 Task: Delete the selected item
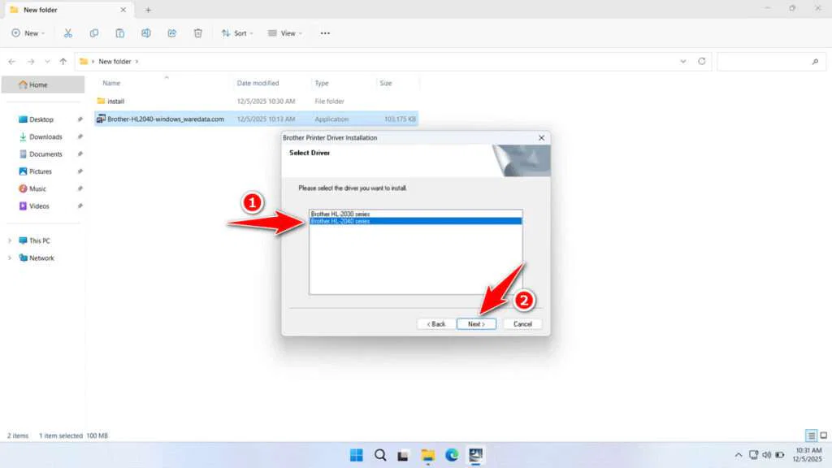(x=197, y=32)
